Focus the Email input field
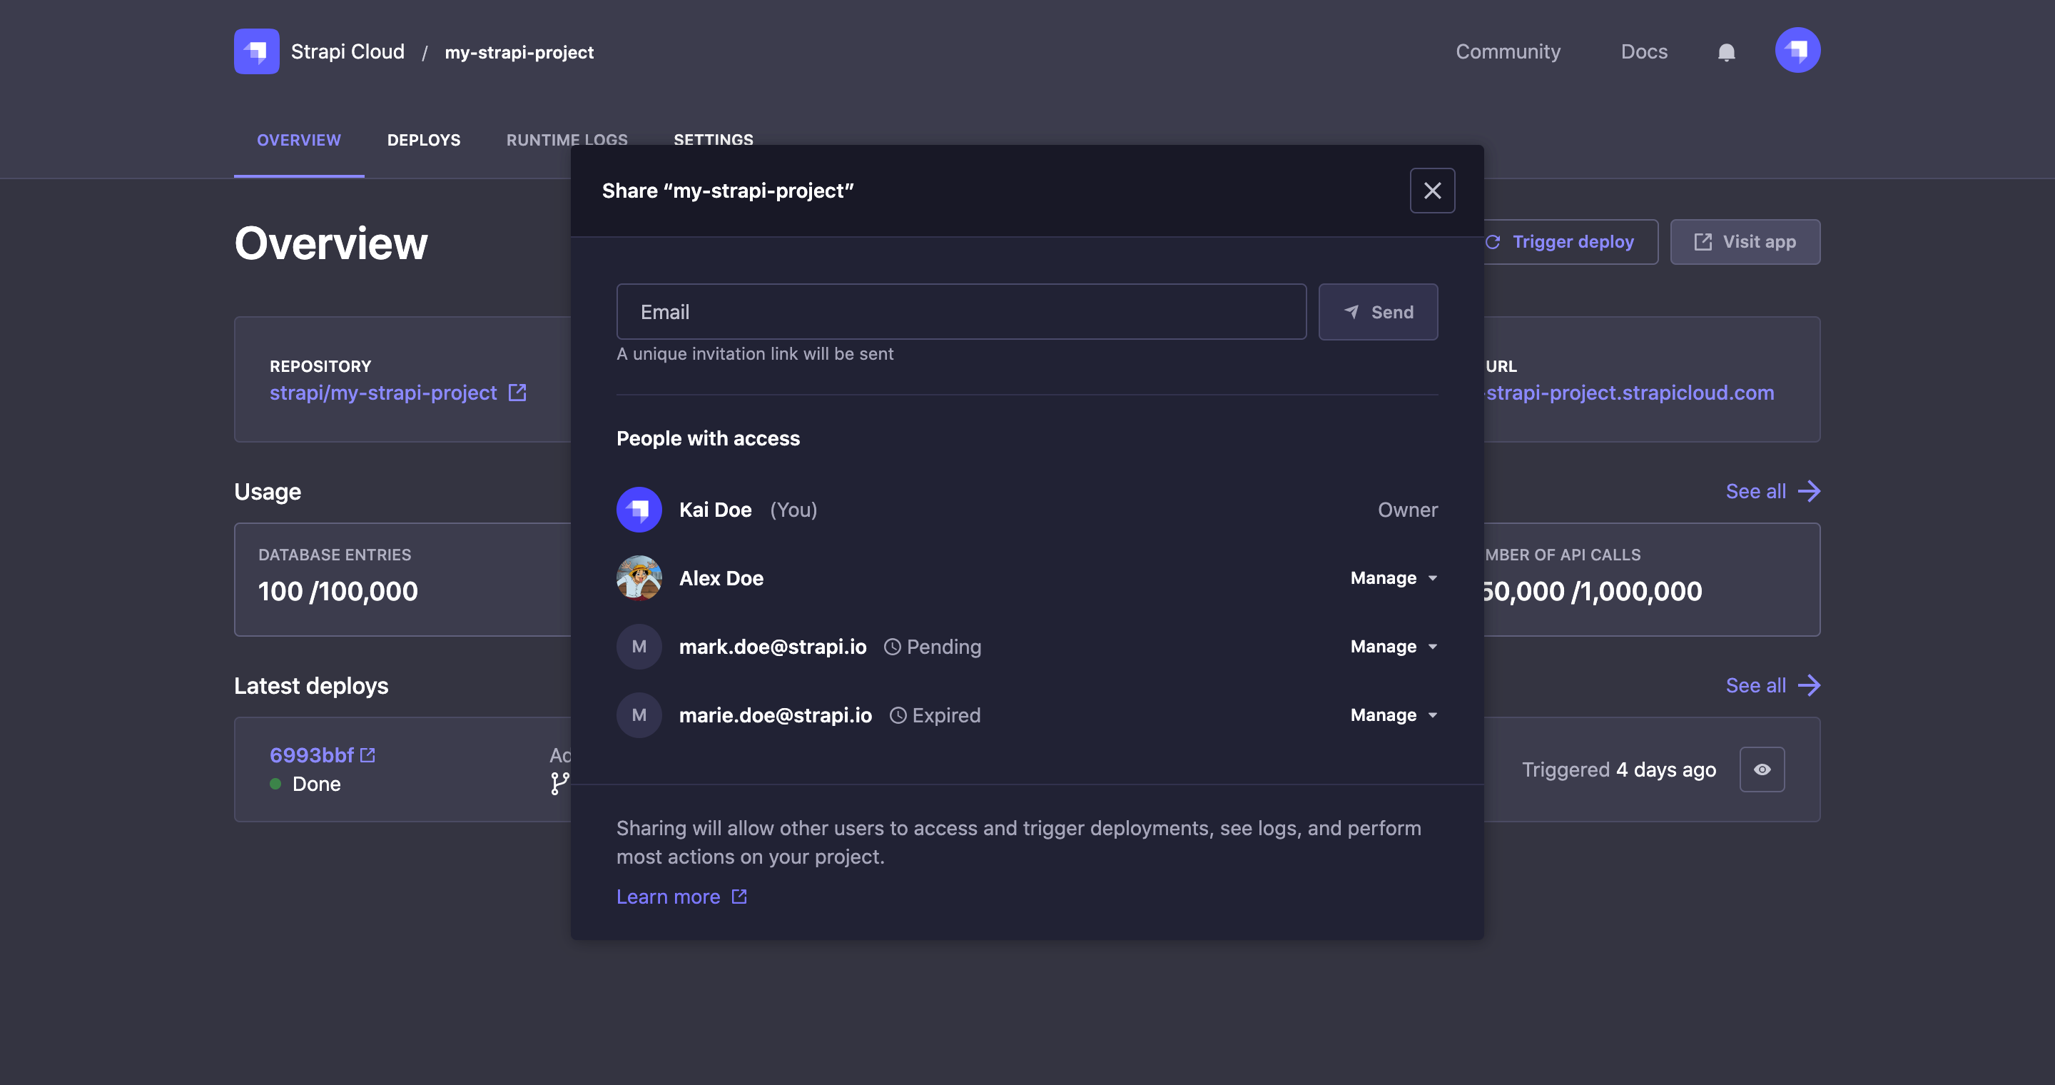Image resolution: width=2055 pixels, height=1085 pixels. coord(960,312)
